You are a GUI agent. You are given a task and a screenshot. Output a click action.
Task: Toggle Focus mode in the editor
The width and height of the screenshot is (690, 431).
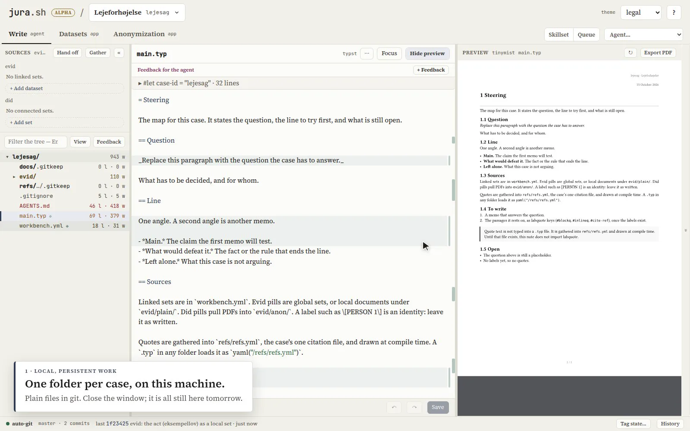click(x=389, y=53)
